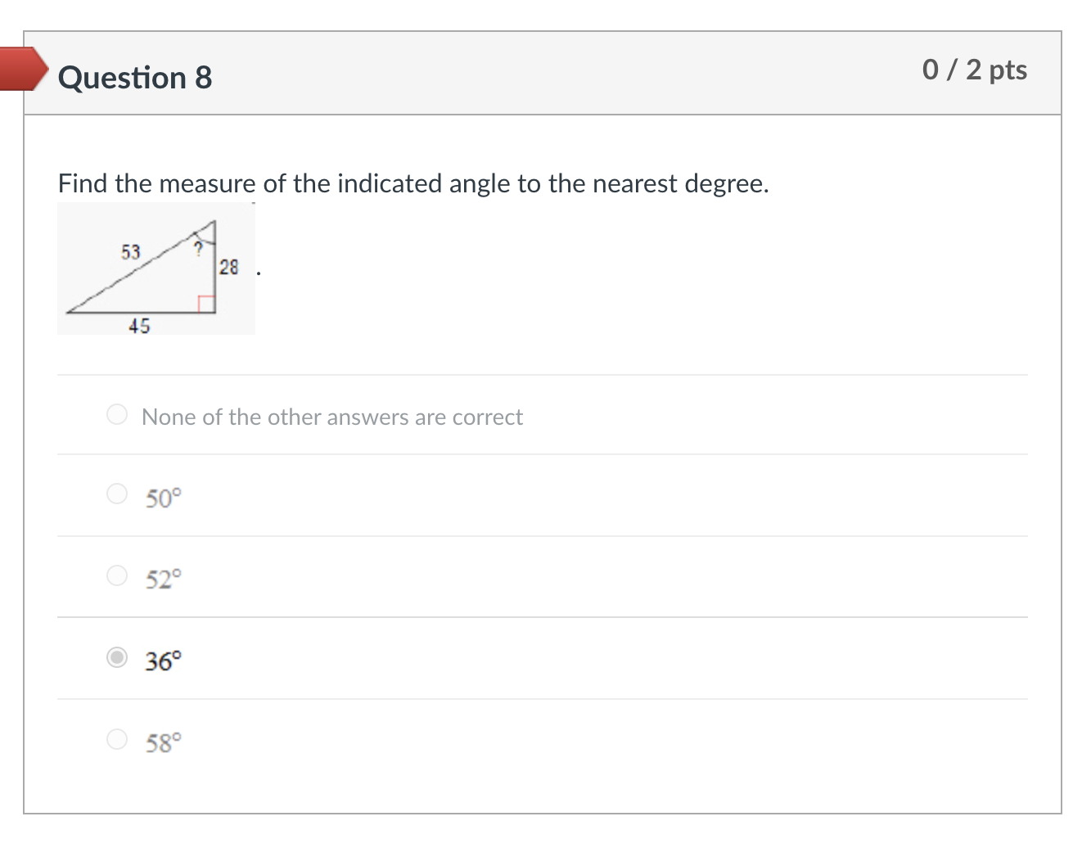Click the 'Question 8' heading
1082x848 pixels.
coord(135,78)
